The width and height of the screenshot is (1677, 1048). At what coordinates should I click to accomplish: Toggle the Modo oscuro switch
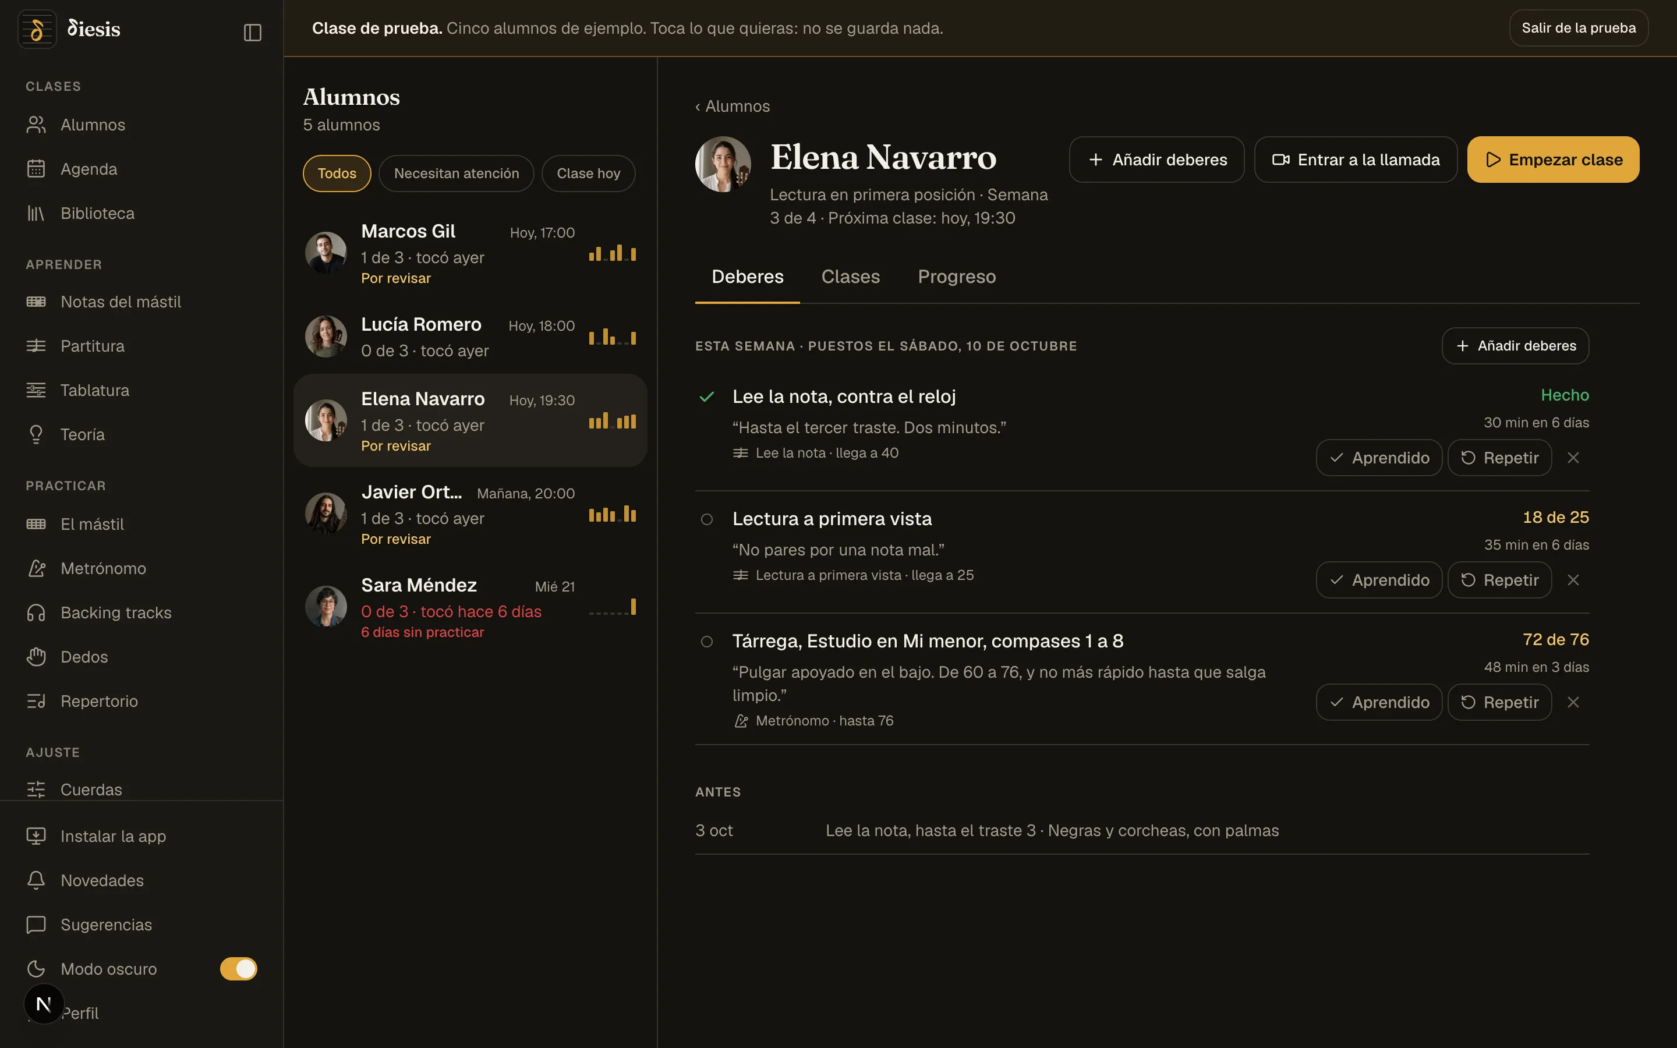[x=238, y=969]
